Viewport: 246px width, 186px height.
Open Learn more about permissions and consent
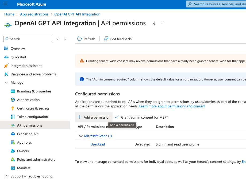tap(172, 106)
